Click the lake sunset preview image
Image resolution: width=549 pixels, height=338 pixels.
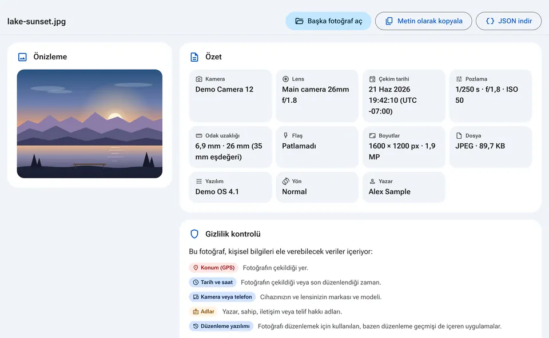90,124
